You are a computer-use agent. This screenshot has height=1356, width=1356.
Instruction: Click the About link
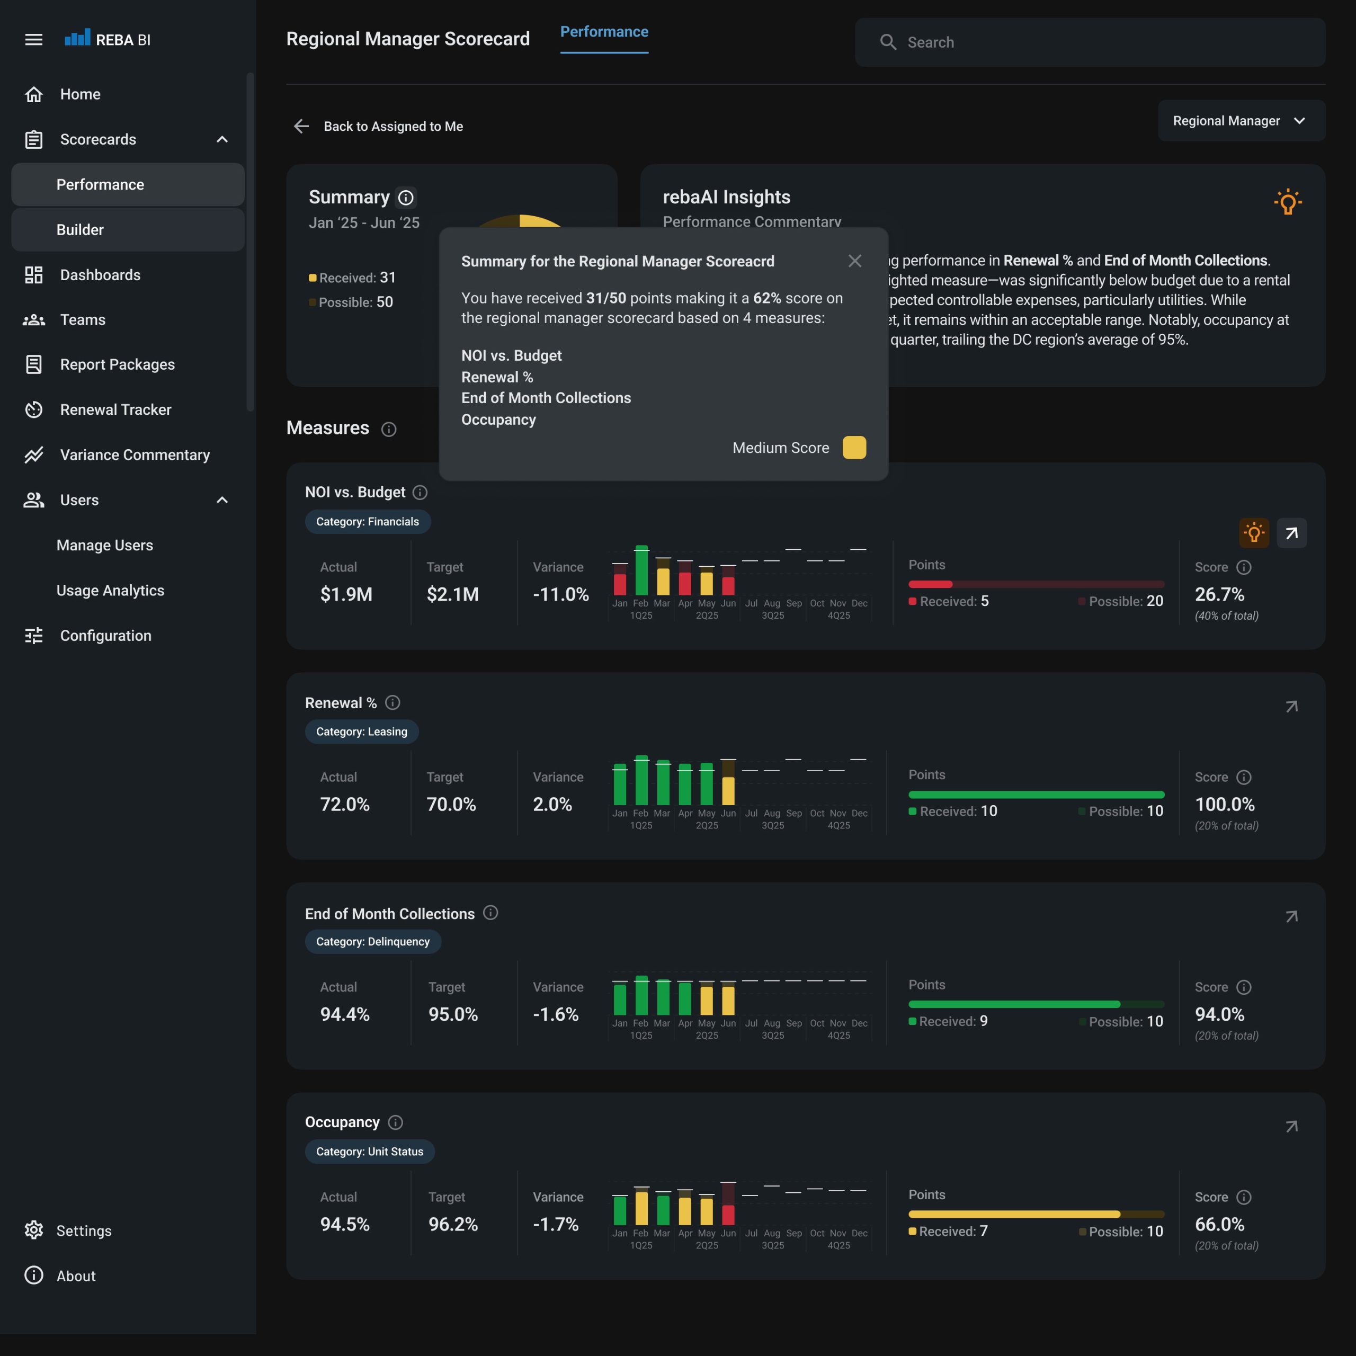[76, 1275]
